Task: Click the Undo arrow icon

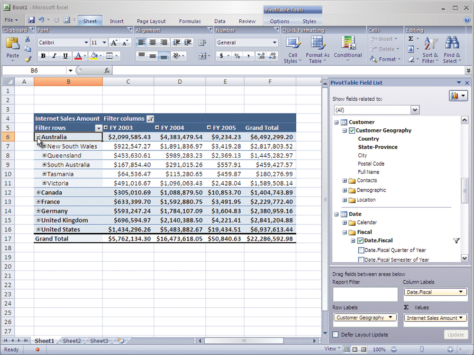Action: click(41, 20)
